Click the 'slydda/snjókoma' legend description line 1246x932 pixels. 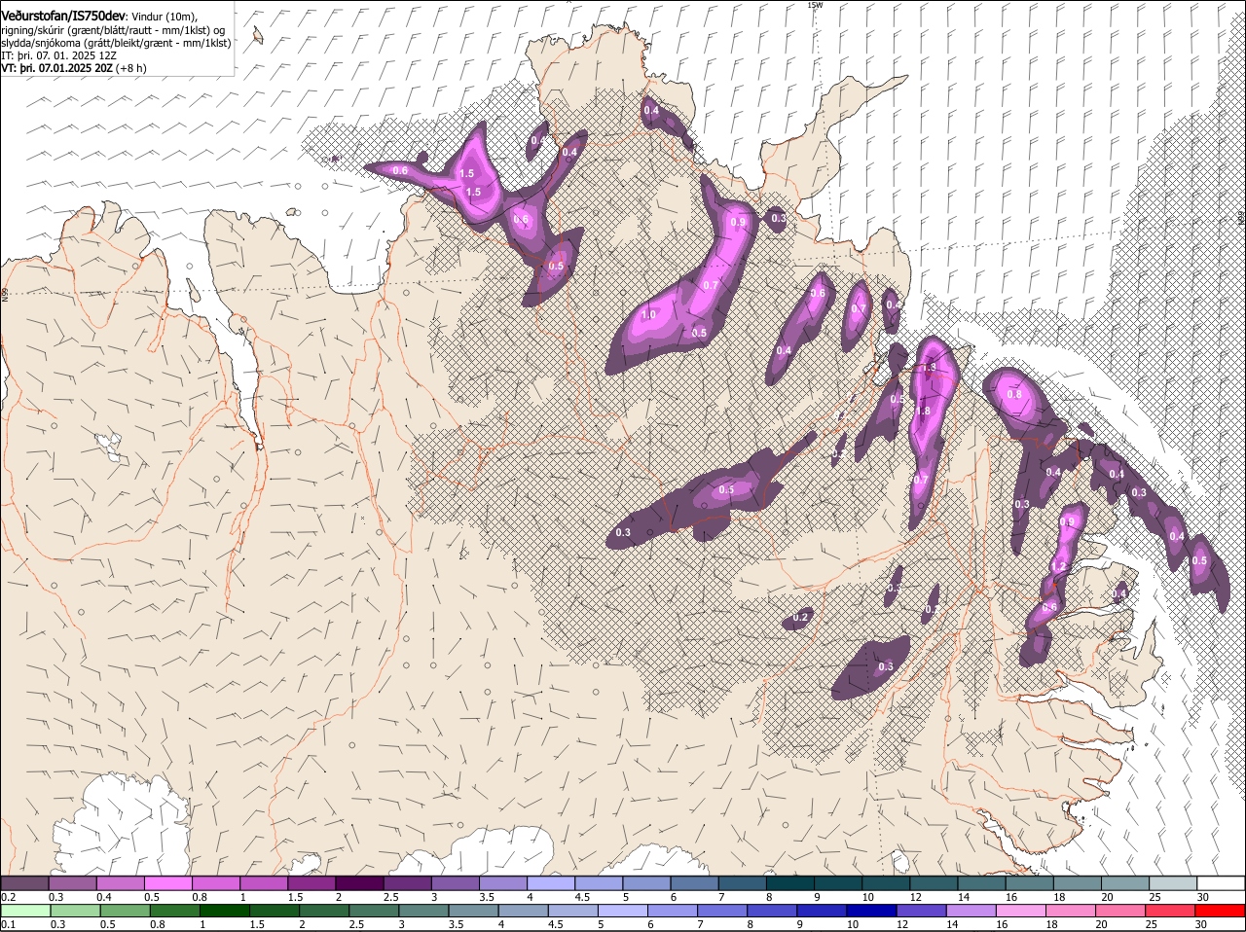(x=117, y=43)
